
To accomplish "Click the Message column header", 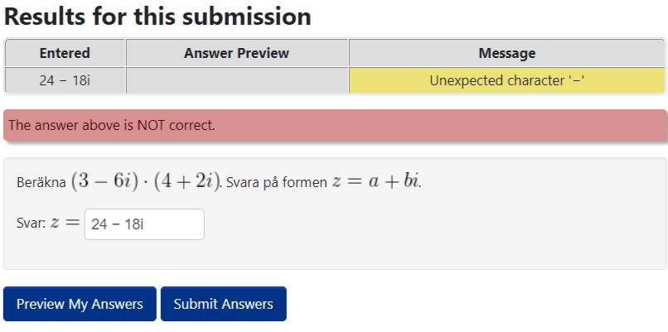I will (x=506, y=53).
